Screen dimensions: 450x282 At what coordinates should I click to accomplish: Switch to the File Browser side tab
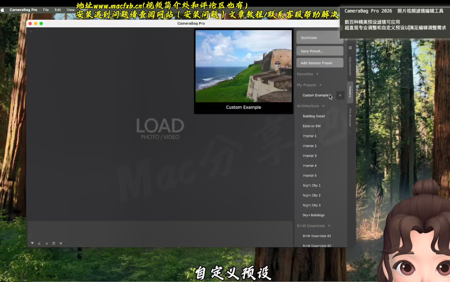pos(350,117)
